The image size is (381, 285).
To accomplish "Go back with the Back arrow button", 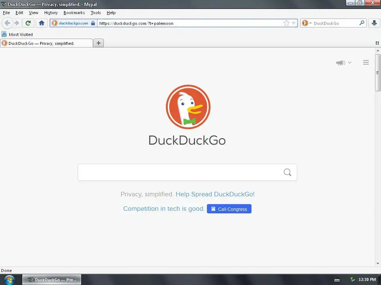I will (x=7, y=23).
